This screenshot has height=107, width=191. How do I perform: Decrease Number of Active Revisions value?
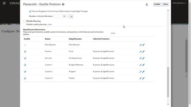[x=72, y=16]
